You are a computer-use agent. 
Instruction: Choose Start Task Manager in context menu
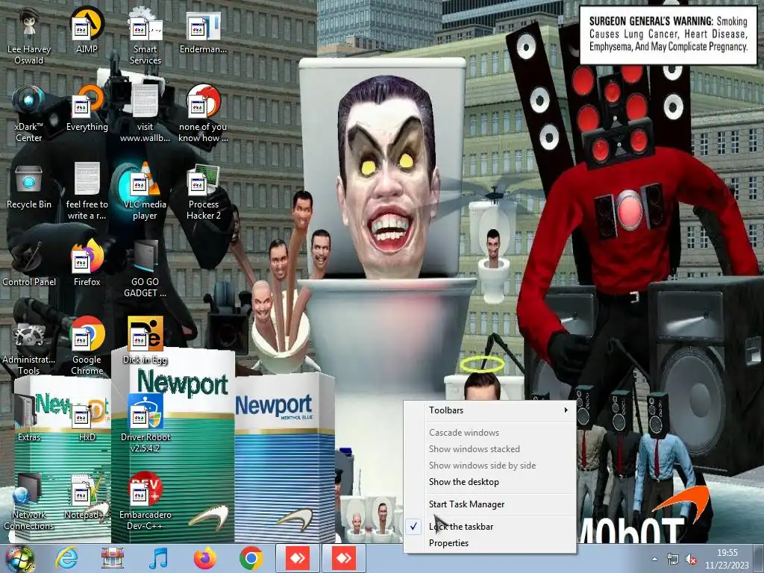tap(490, 504)
